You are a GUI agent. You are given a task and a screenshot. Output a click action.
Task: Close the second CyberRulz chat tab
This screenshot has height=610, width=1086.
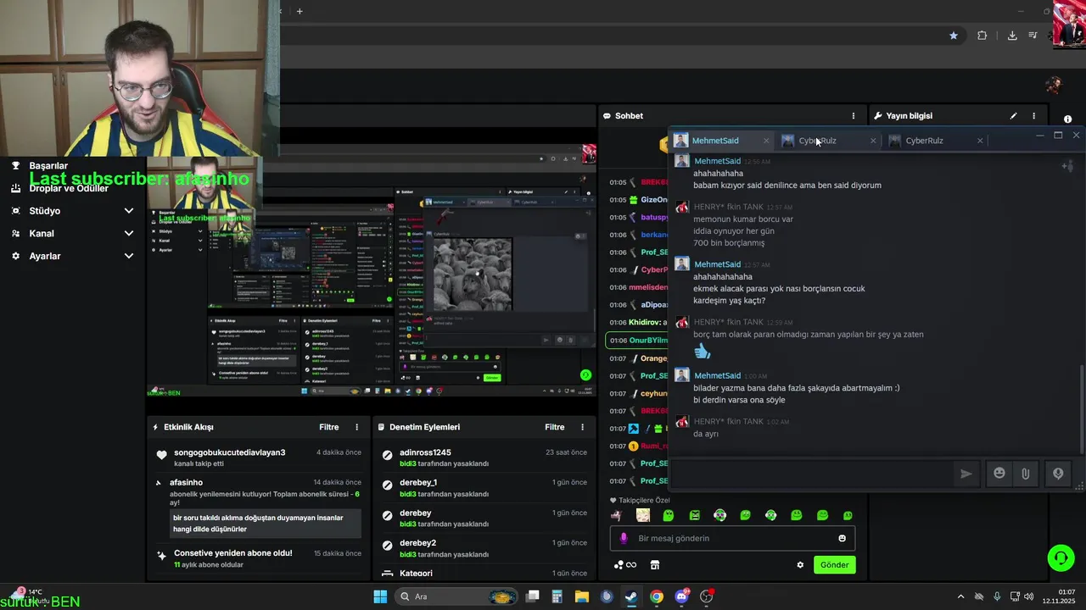click(x=980, y=141)
